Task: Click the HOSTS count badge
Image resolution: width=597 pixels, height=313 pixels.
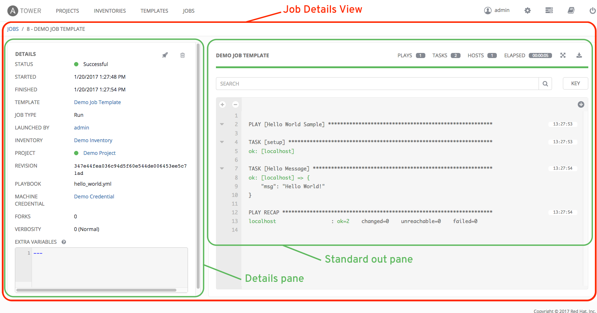Action: pos(492,55)
